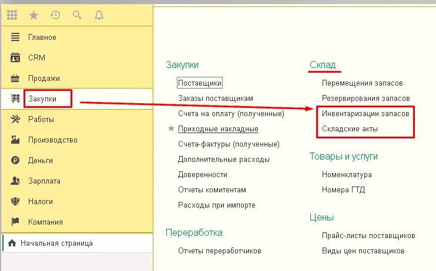Viewport: 436px width, 271px height.
Task: Open the CRM section
Action: click(x=36, y=57)
